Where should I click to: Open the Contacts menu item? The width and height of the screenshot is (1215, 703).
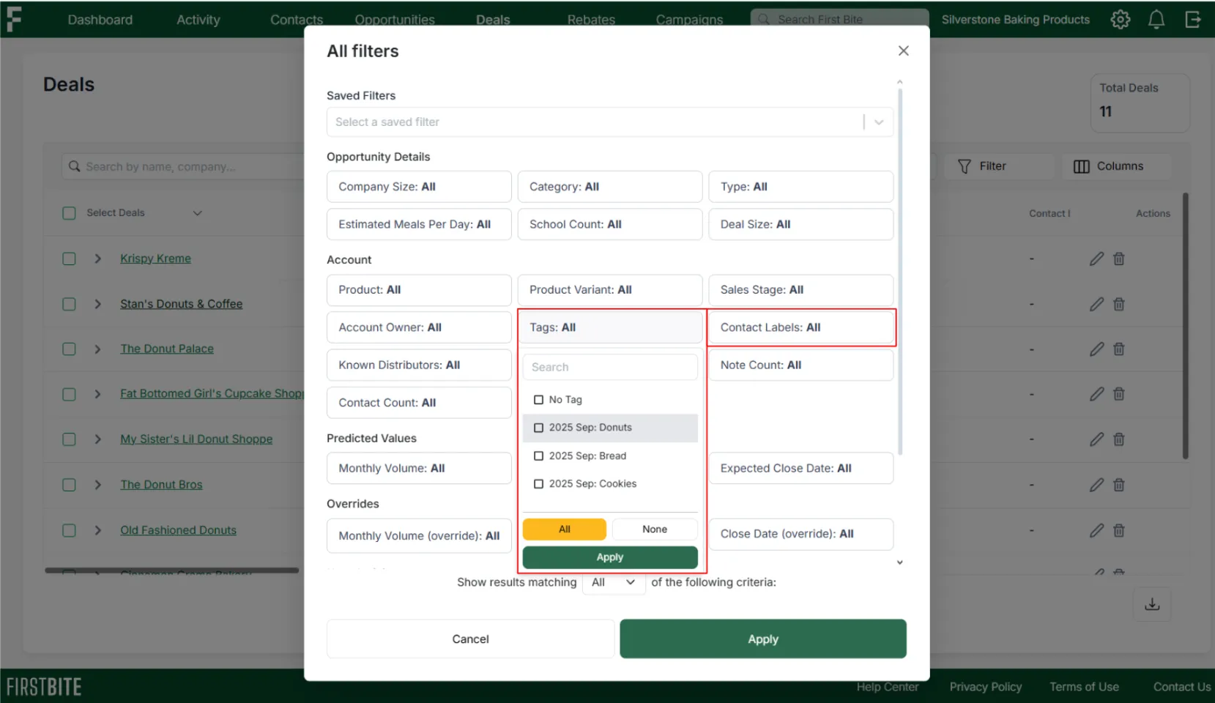tap(297, 20)
